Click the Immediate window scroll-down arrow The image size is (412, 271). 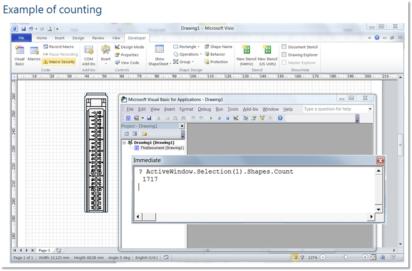[x=379, y=210]
